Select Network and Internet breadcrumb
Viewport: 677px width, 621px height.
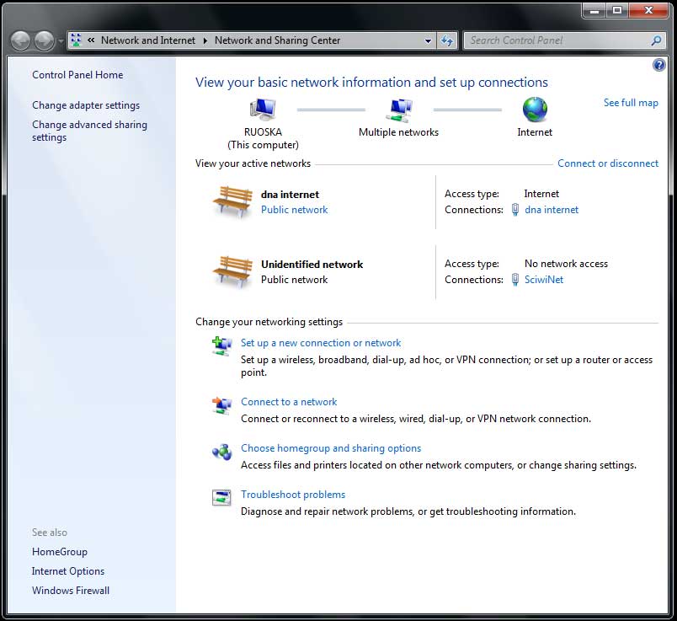tap(147, 40)
